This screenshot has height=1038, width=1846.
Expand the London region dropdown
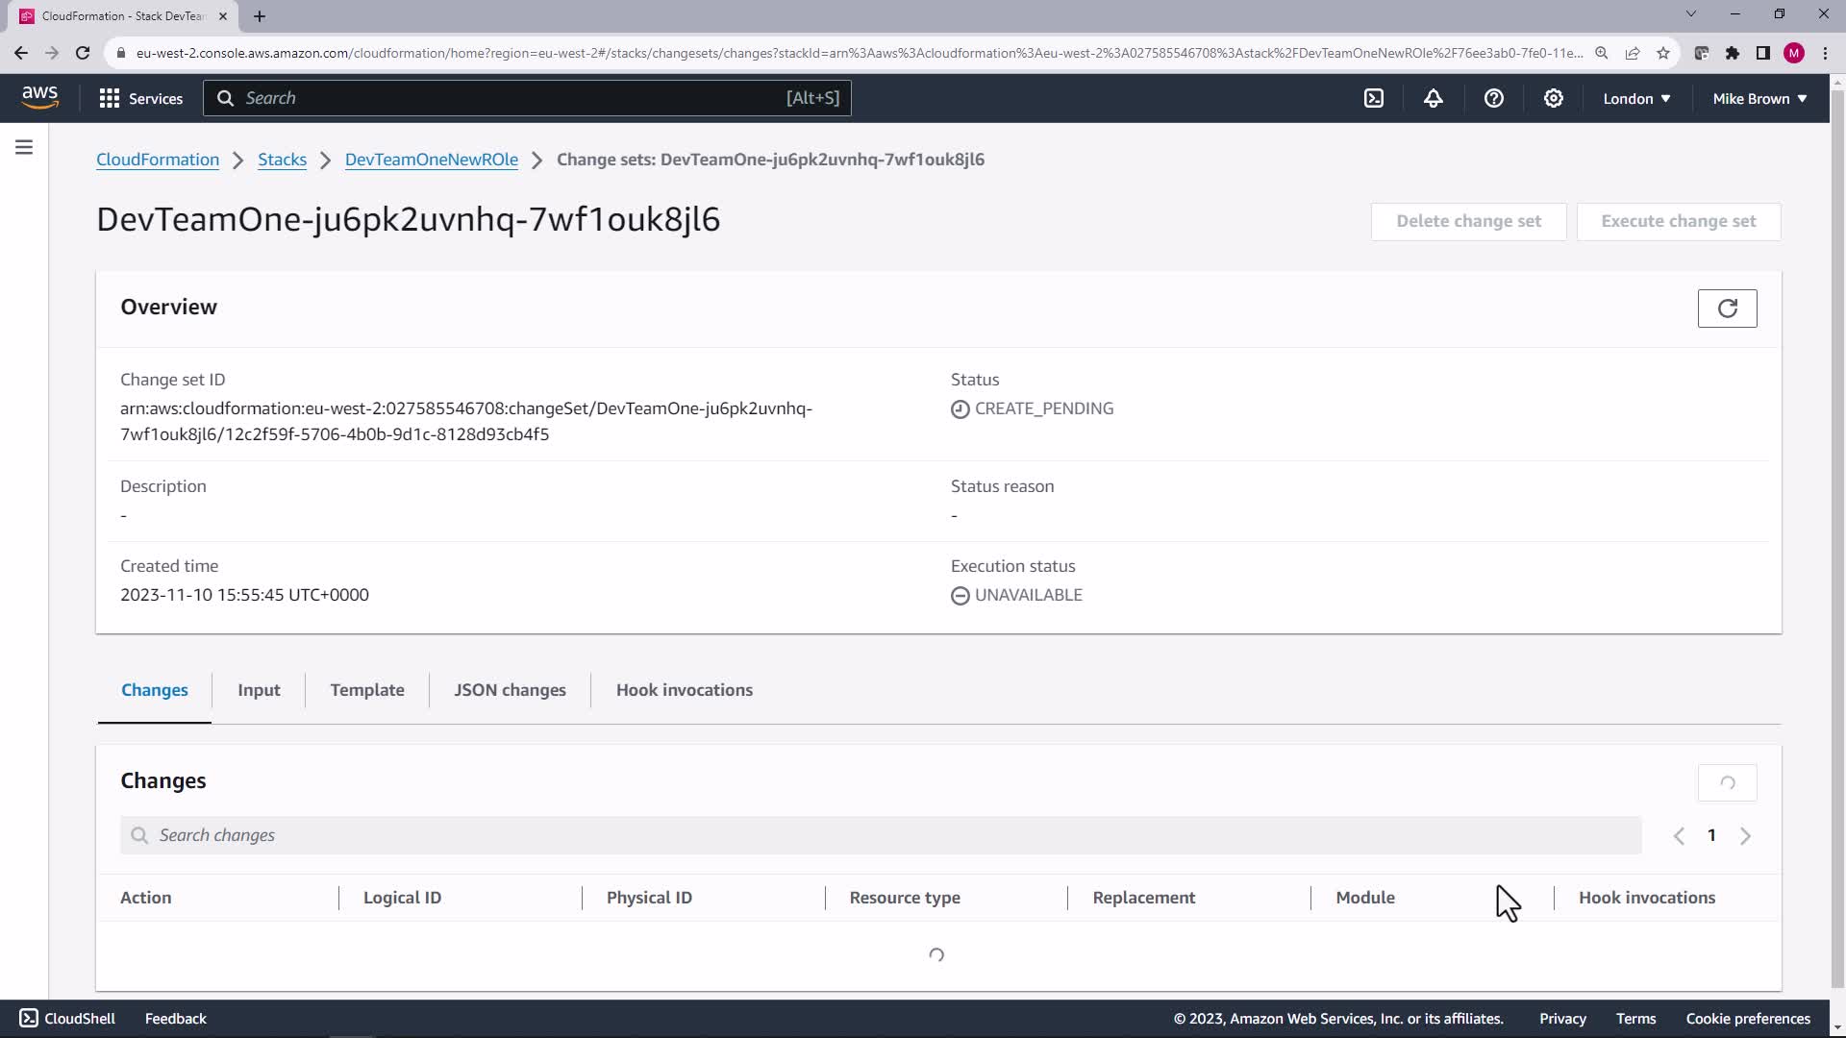point(1636,98)
